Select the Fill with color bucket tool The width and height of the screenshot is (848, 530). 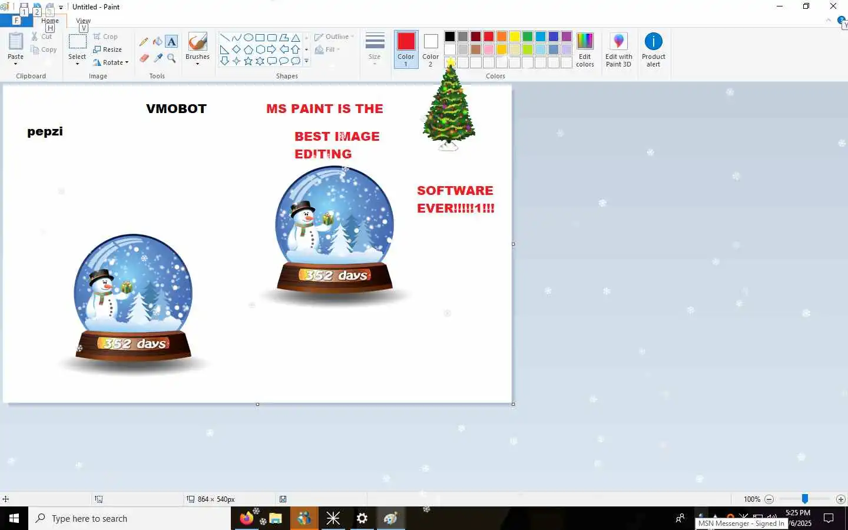point(157,42)
